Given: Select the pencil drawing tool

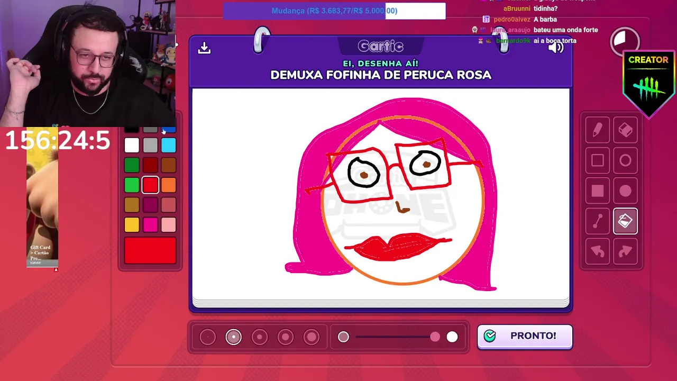Looking at the screenshot, I should (x=597, y=130).
